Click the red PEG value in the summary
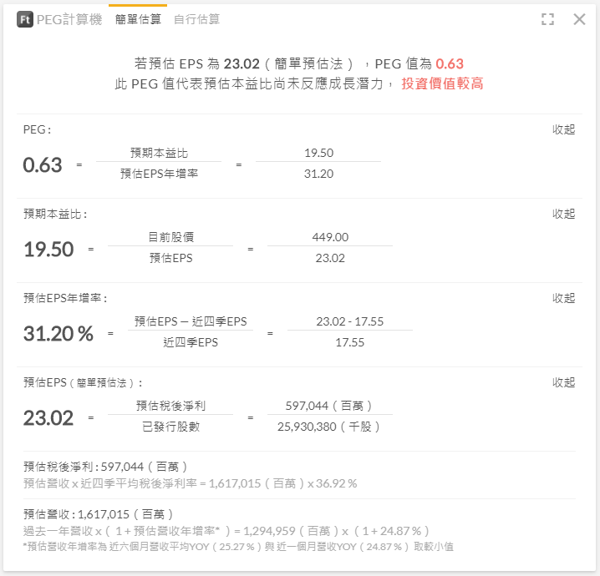Viewport: 600px width, 576px height. [449, 63]
